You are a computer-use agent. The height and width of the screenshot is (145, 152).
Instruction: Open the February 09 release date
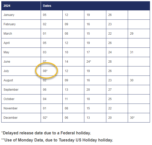click(66, 24)
